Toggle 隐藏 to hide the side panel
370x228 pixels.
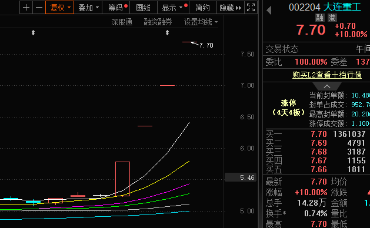pyautogui.click(x=231, y=8)
